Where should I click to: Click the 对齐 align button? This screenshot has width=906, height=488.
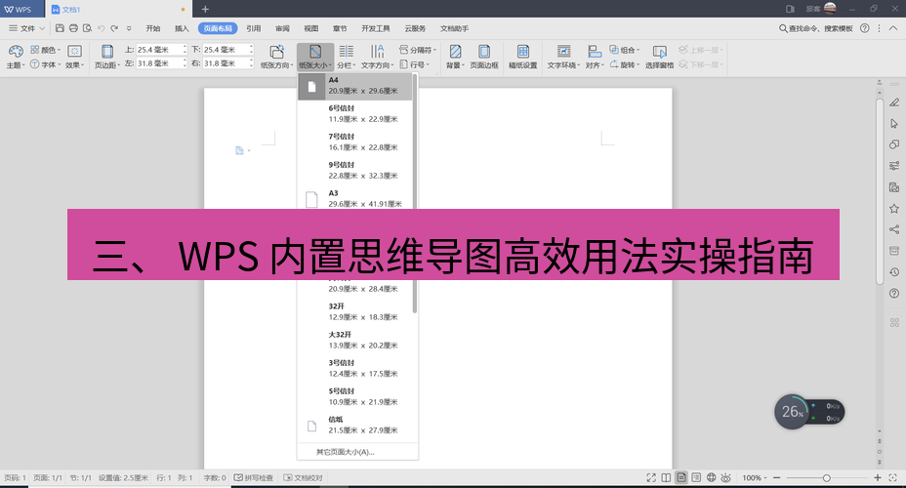click(595, 57)
